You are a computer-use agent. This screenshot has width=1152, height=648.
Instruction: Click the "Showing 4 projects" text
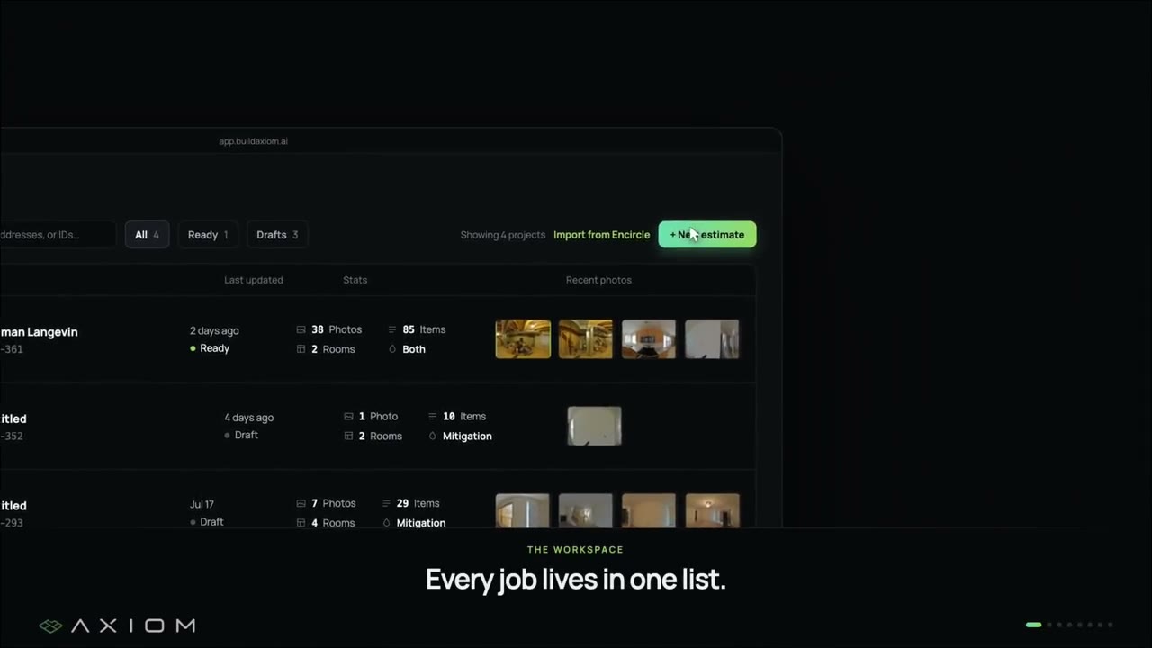tap(503, 235)
